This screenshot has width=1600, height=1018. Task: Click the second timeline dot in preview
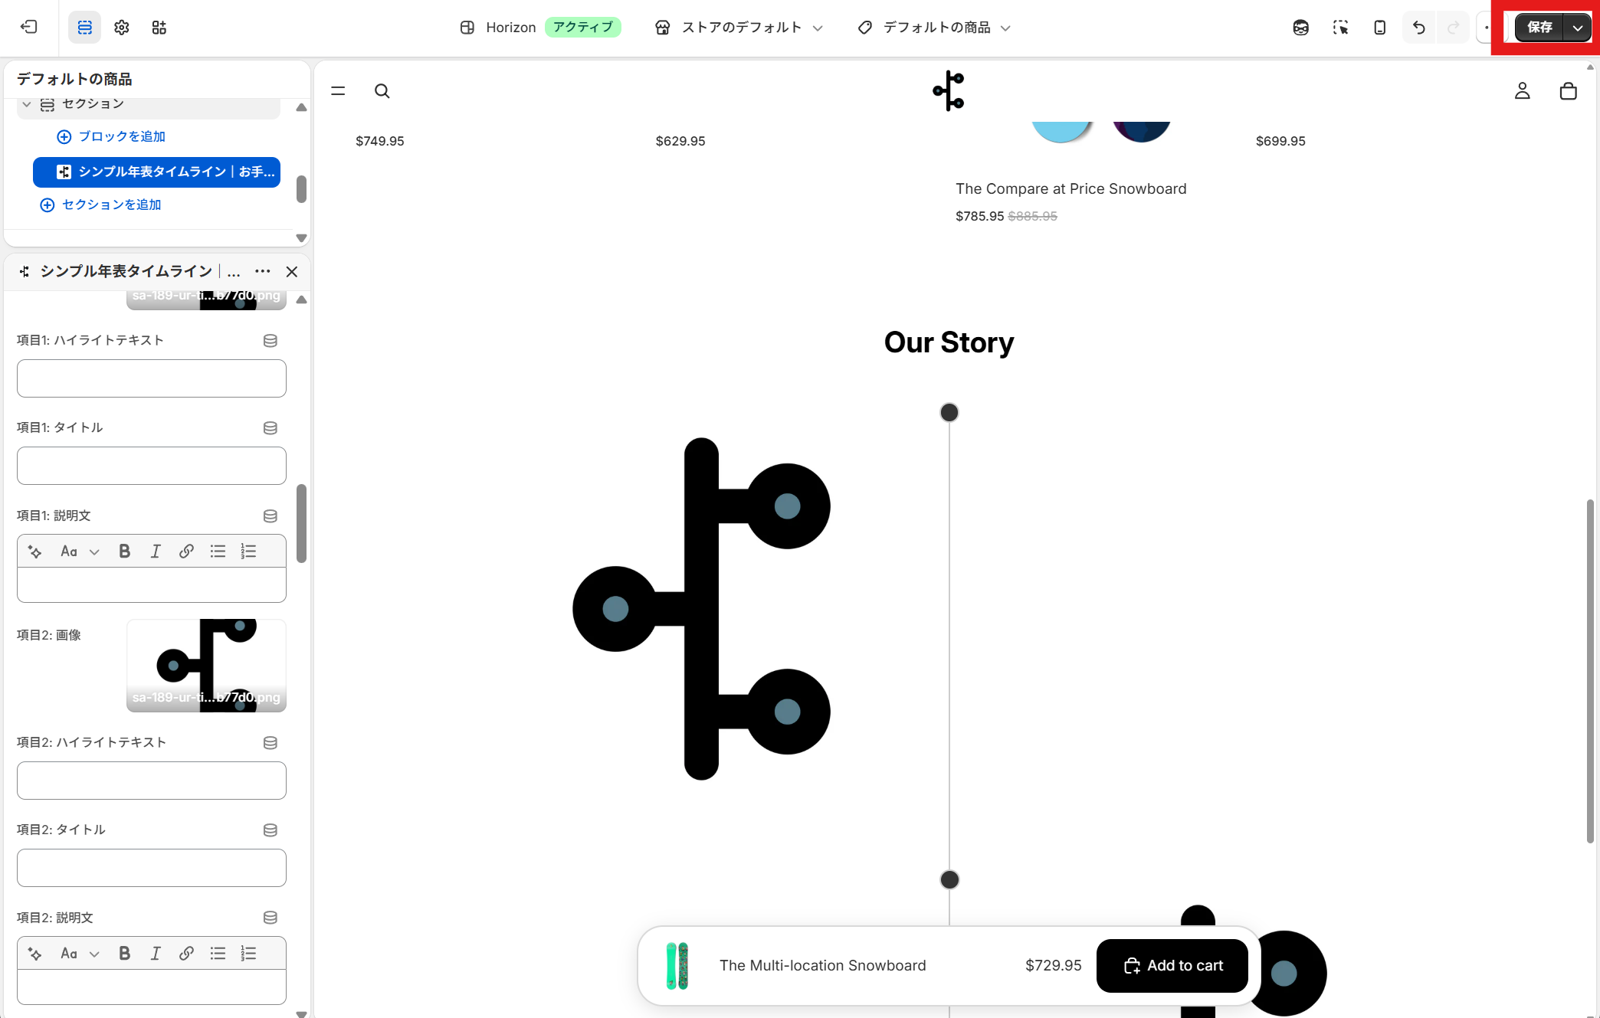[x=949, y=879]
